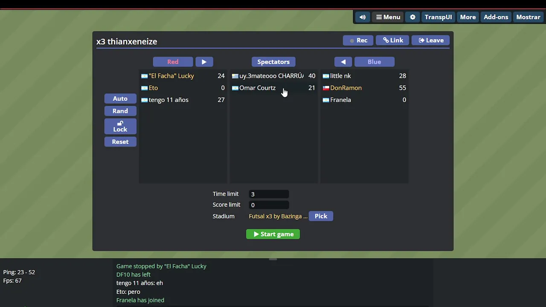Toggle the team Lock
The image size is (546, 307).
coord(120,126)
